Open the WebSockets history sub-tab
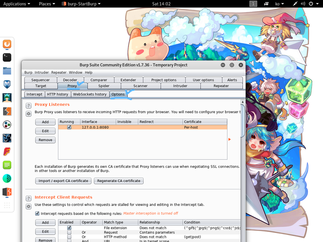The height and width of the screenshot is (242, 323). tap(90, 94)
